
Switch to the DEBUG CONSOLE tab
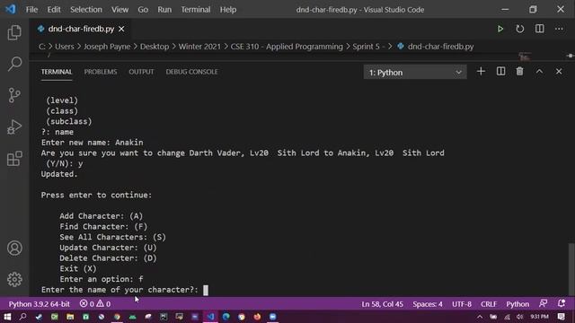click(191, 72)
